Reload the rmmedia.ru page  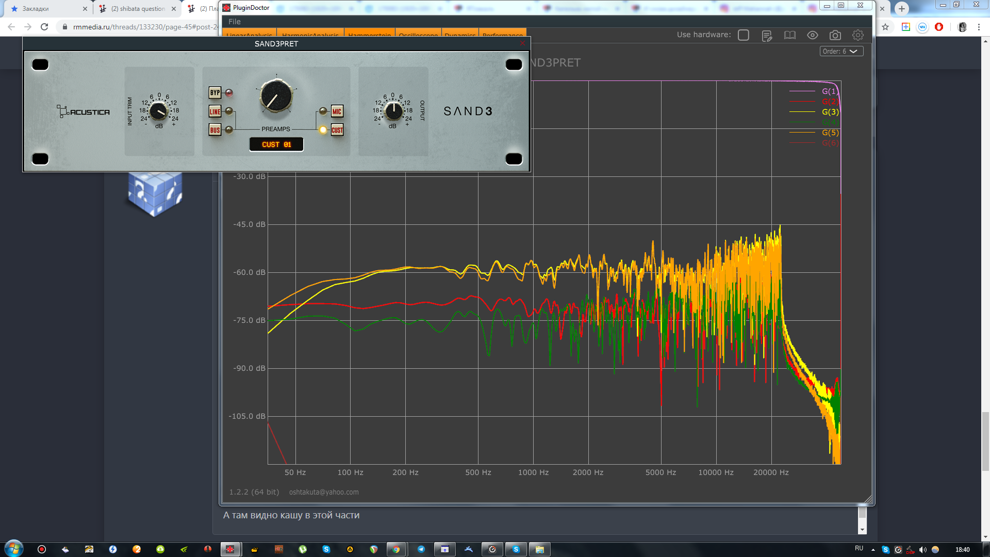[44, 27]
